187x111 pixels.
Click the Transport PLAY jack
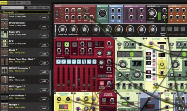[x=113, y=10]
